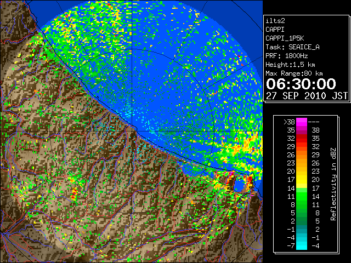The image size is (351, 263).
Task: Select the '27 SEP 2010 JST' date
Action: pos(307,96)
